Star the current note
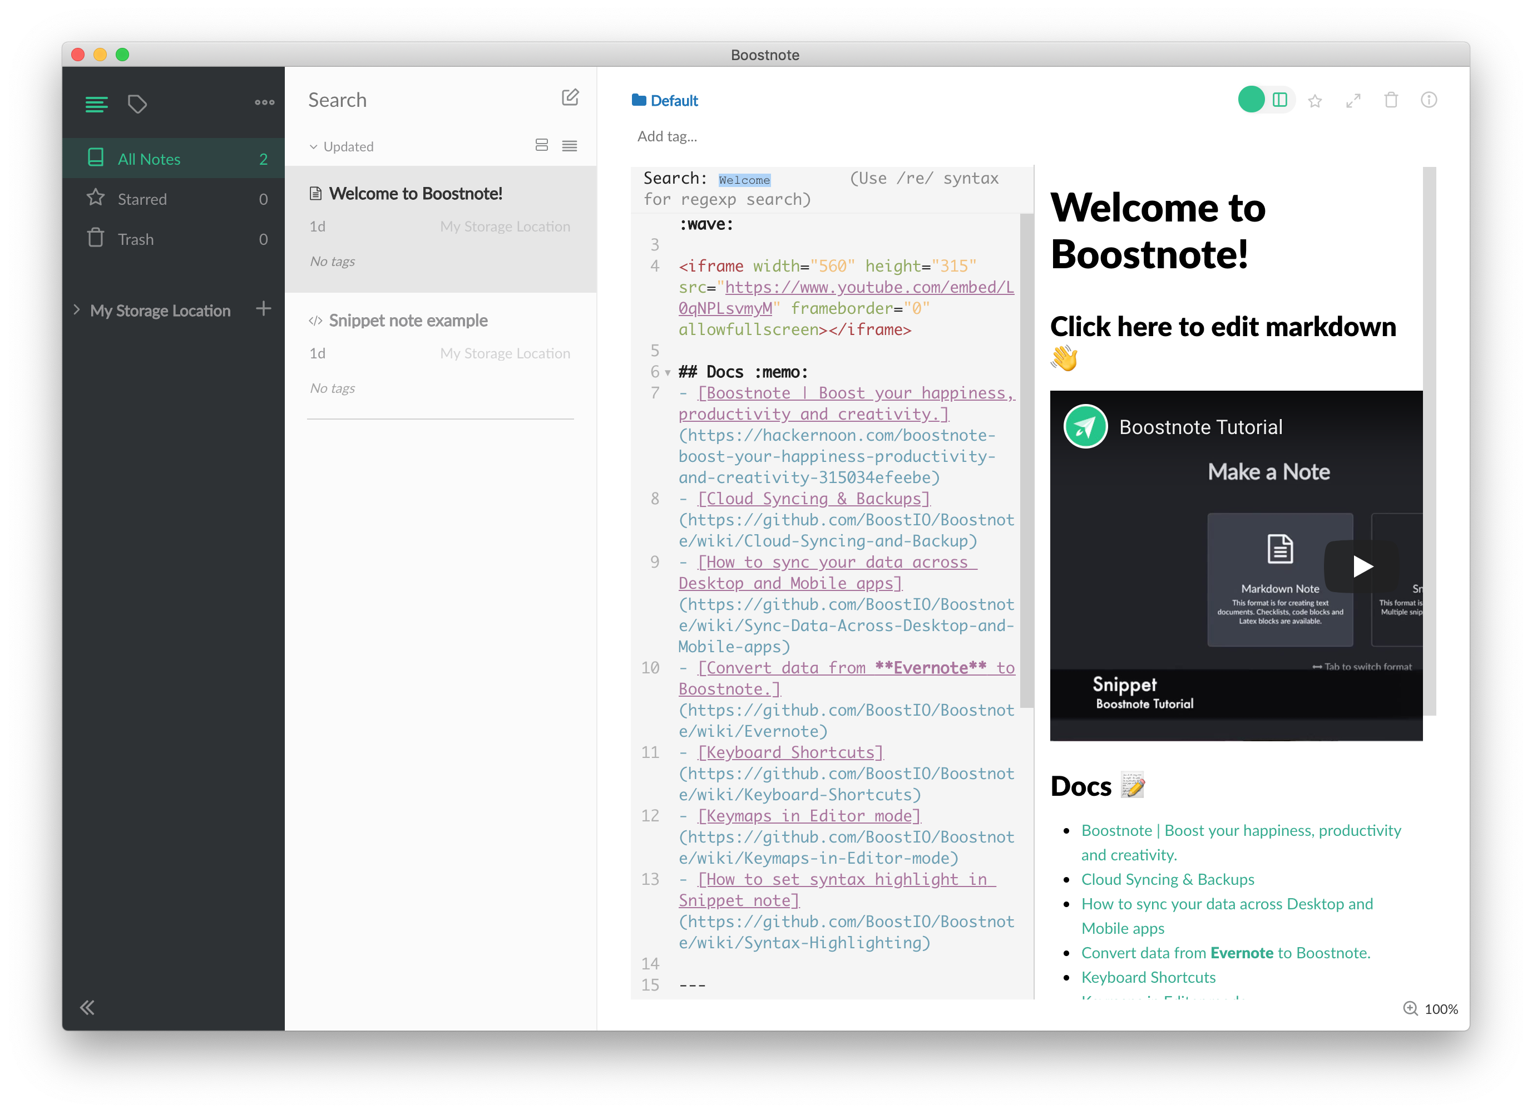 pos(1315,100)
